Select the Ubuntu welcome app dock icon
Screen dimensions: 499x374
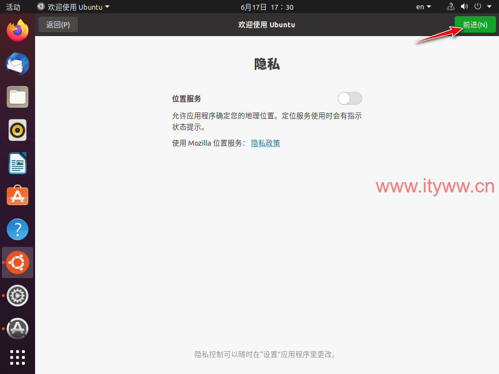point(18,262)
